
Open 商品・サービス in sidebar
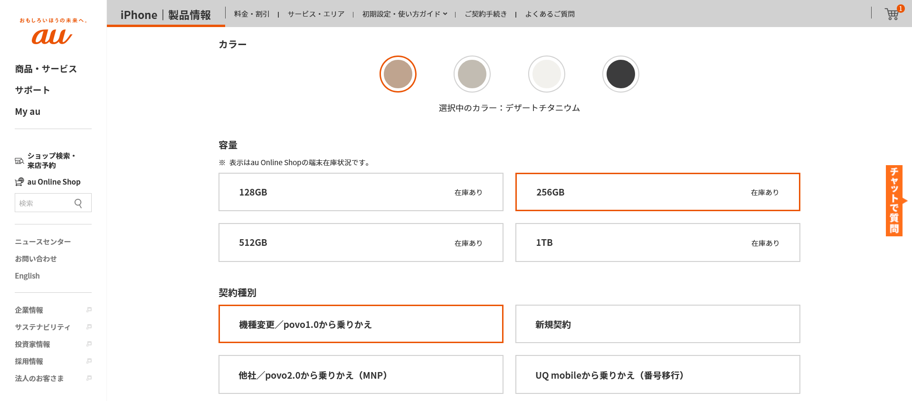pos(46,69)
